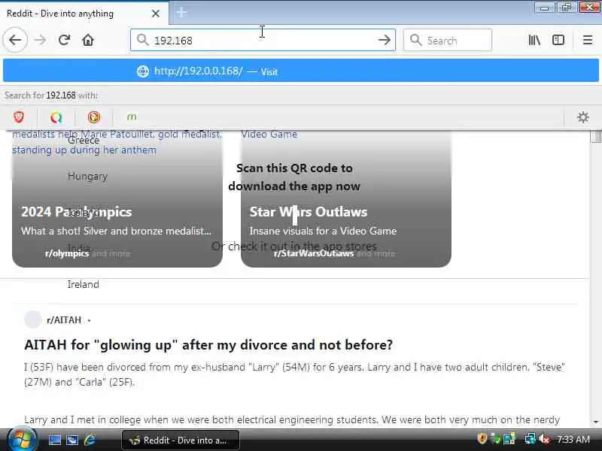Open search settings gear icon
The width and height of the screenshot is (602, 451).
(582, 117)
